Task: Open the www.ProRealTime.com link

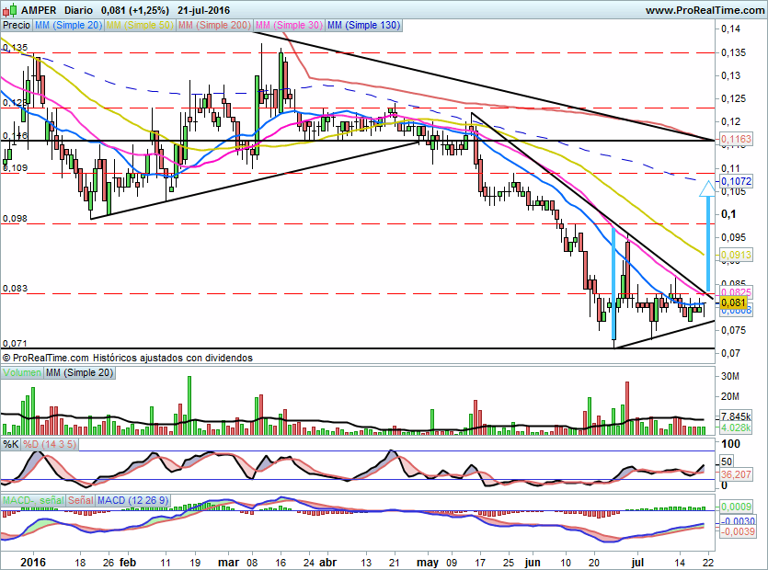Action: click(705, 10)
